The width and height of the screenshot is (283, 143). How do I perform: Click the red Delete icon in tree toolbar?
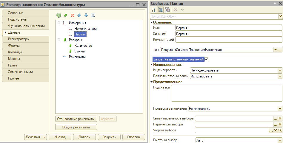pos(72,15)
